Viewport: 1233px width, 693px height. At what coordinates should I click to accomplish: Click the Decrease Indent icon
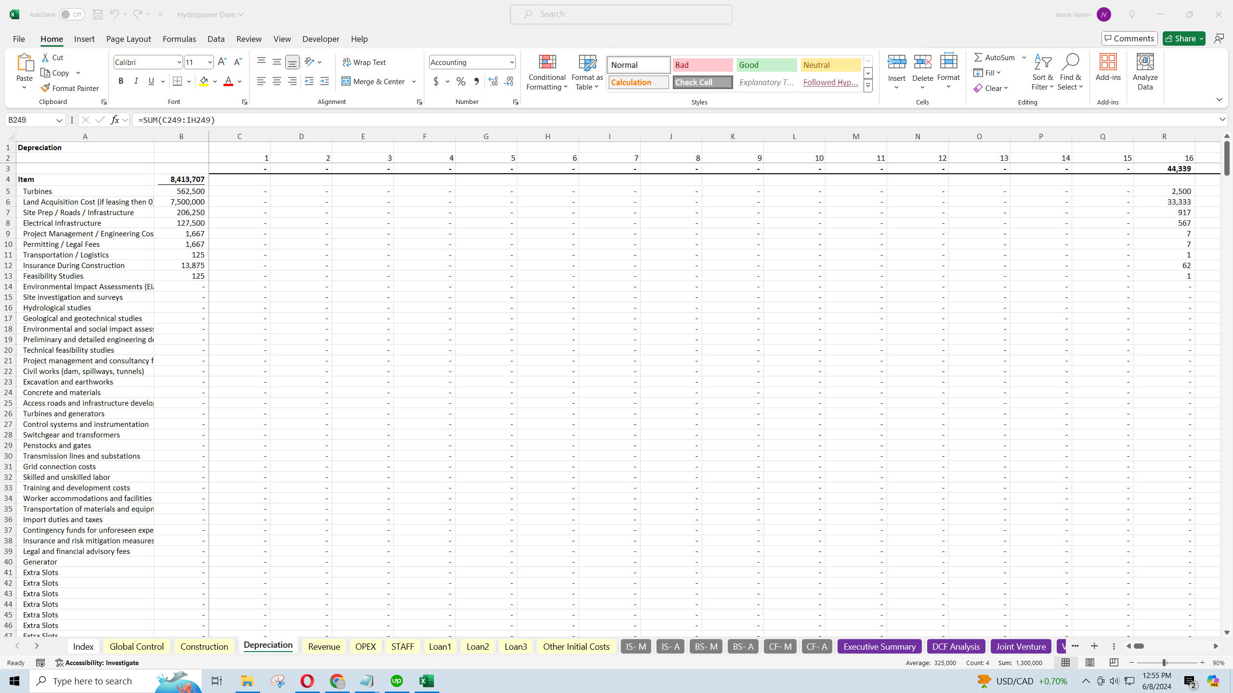coord(309,81)
